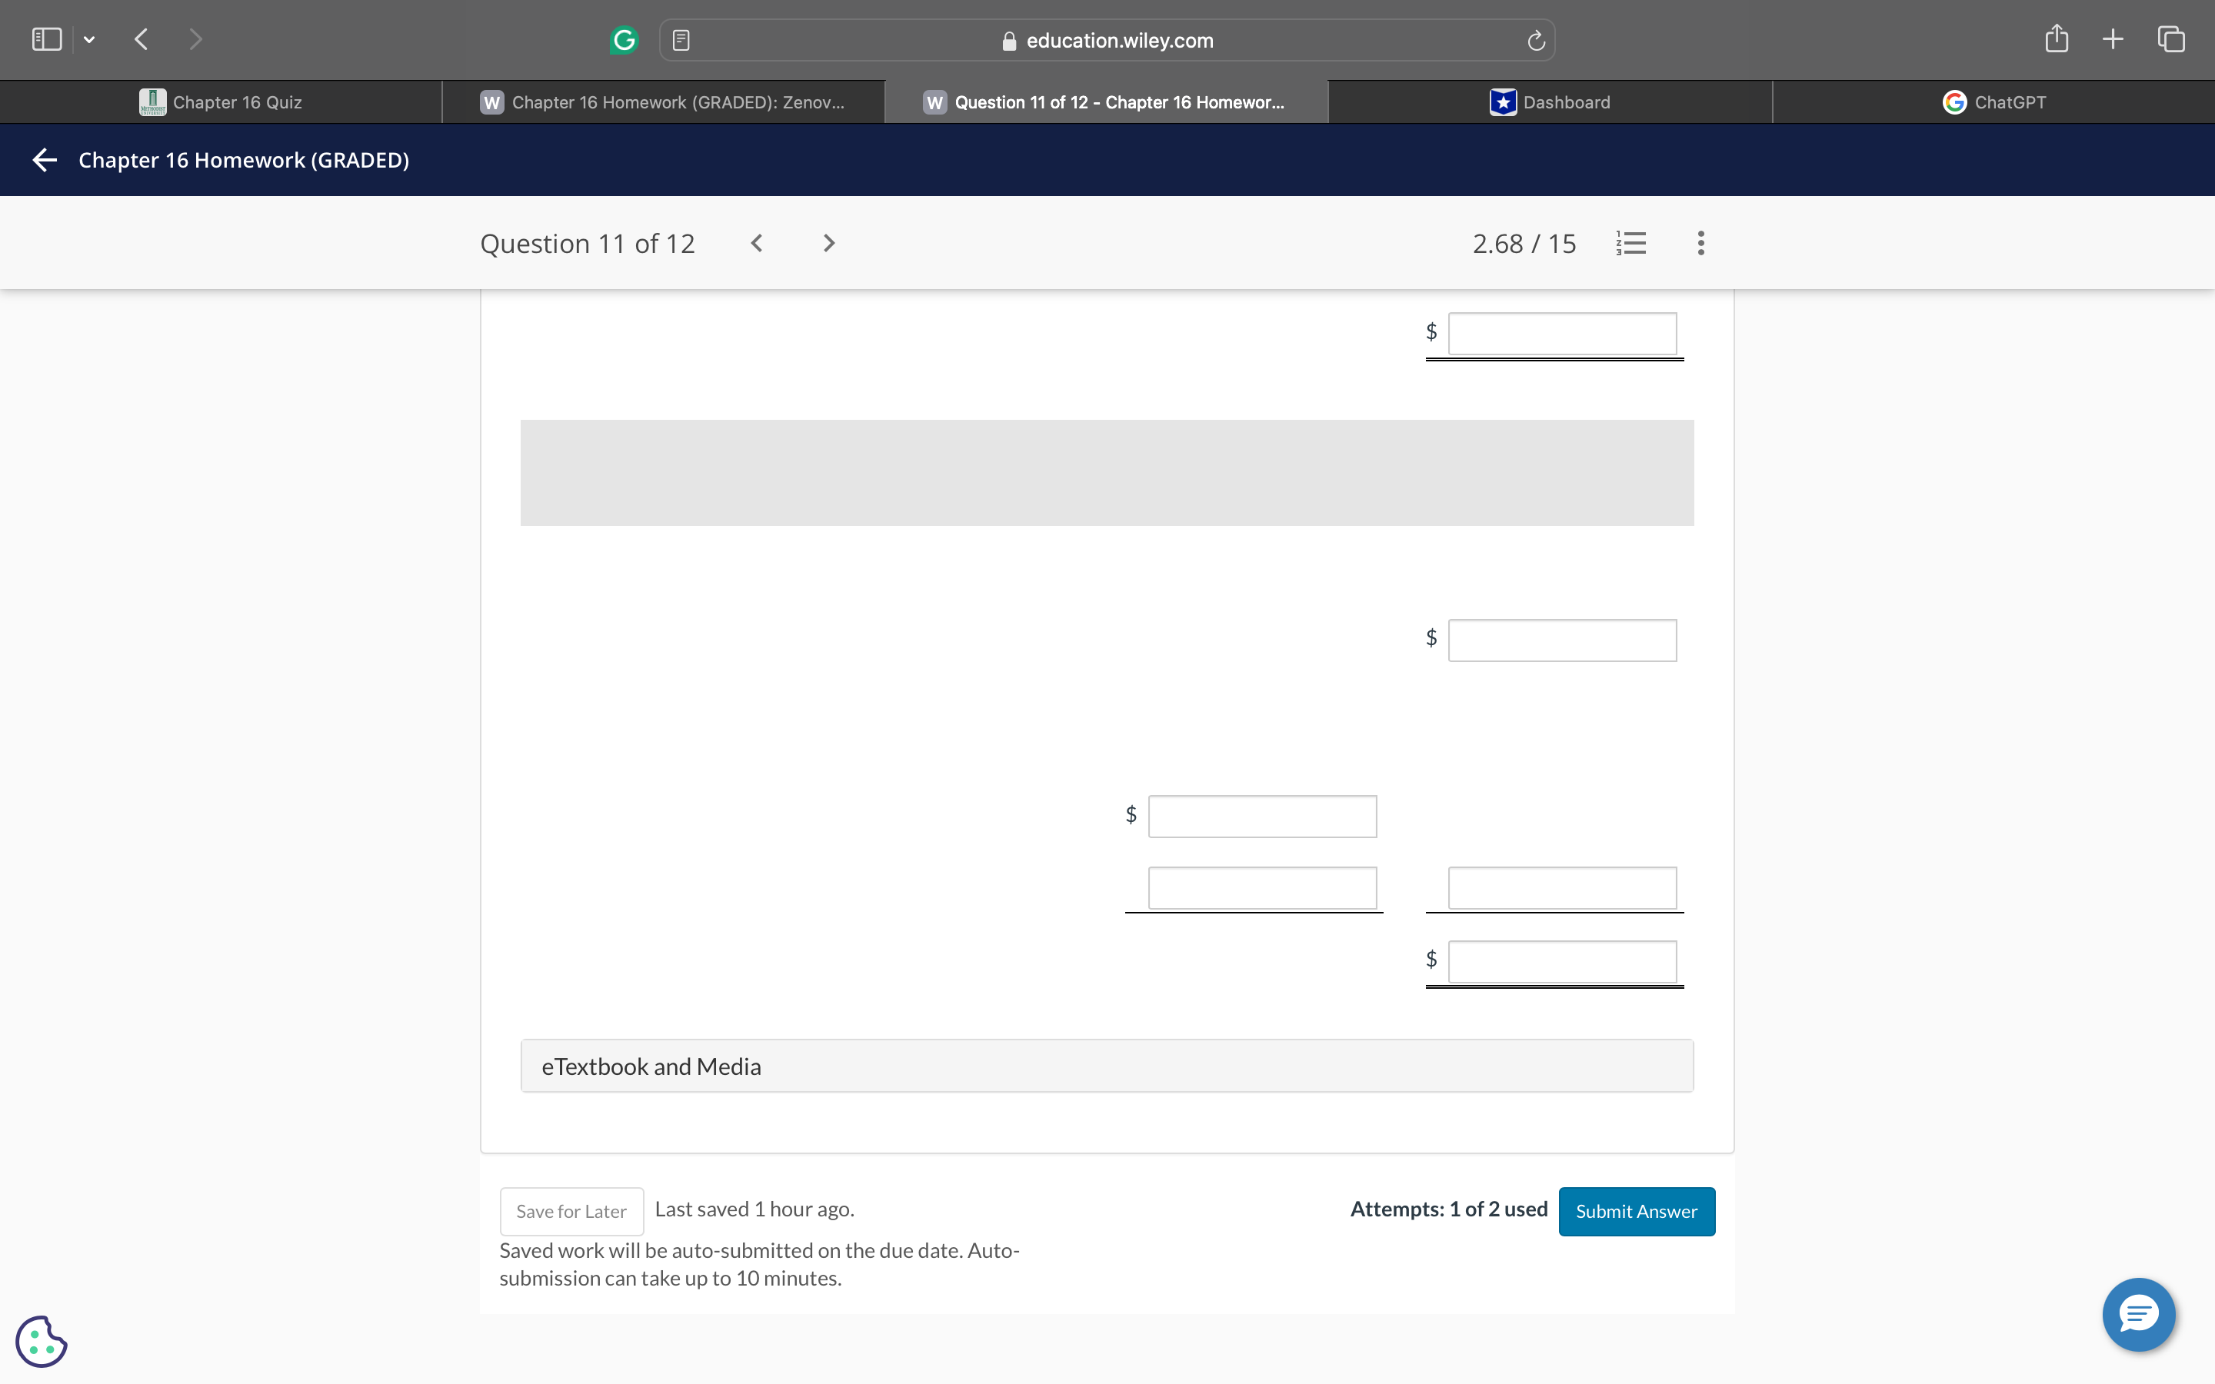Expand the sidebar dropdown chevron
This screenshot has width=2215, height=1384.
(x=88, y=39)
